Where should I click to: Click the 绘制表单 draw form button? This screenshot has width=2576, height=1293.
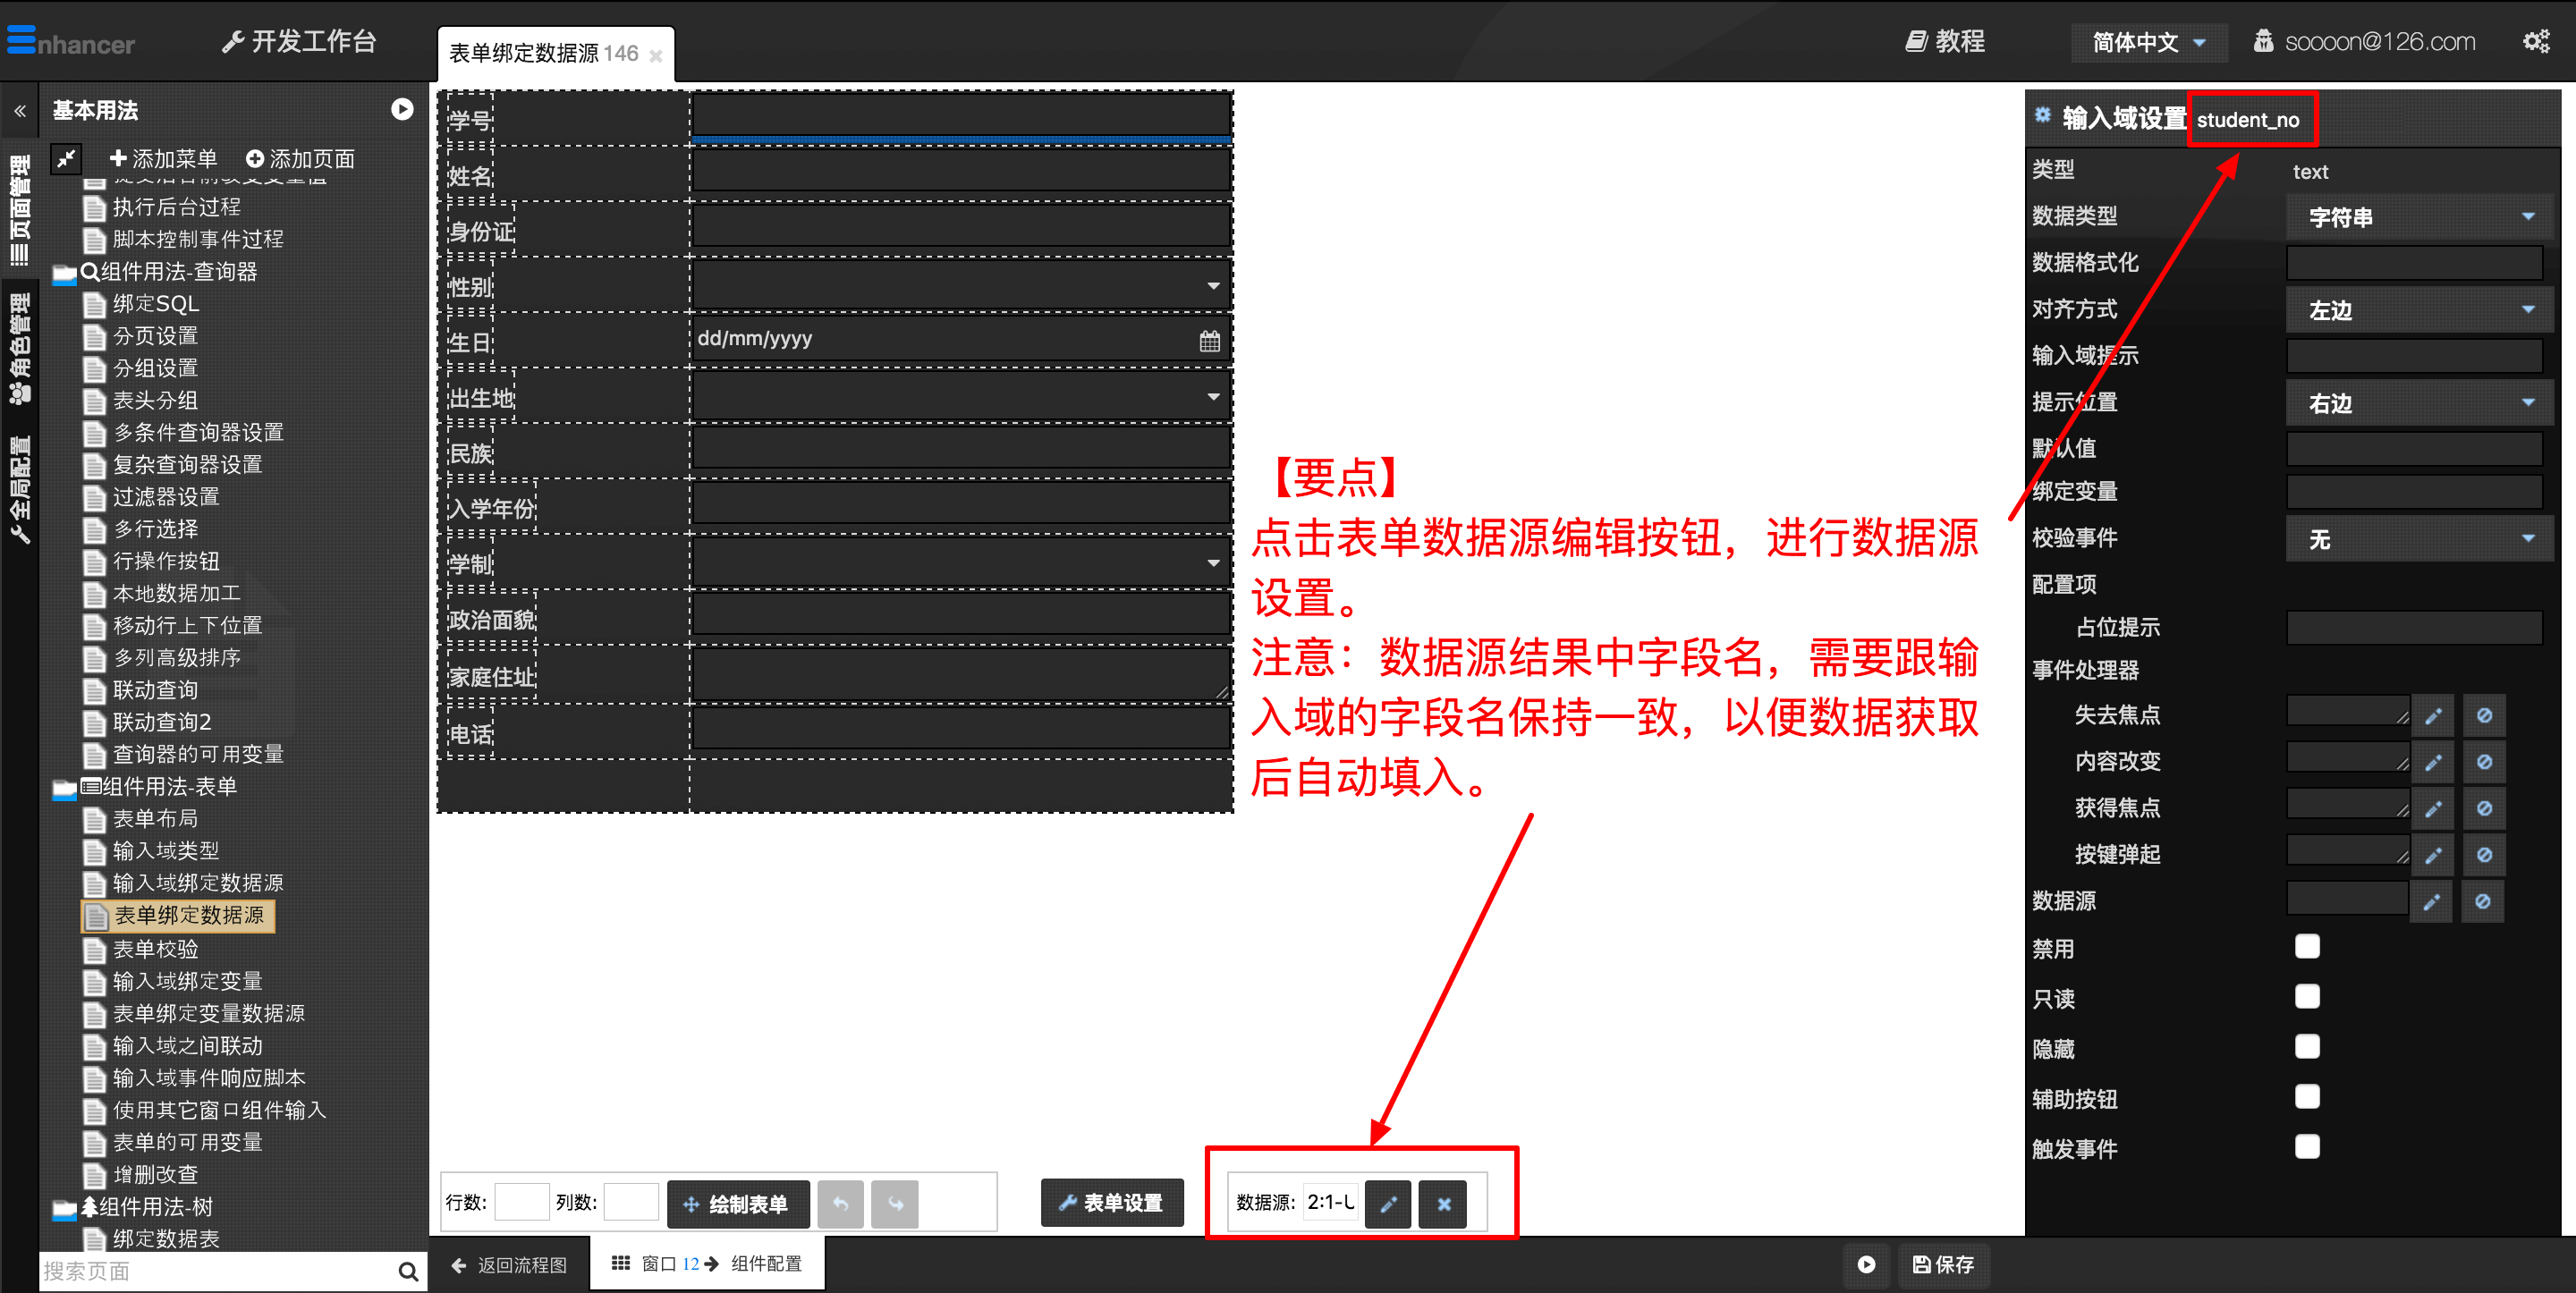tap(739, 1203)
